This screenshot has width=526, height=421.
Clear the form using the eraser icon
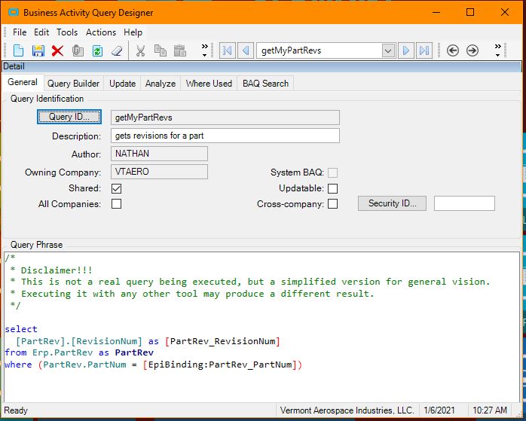pos(117,51)
